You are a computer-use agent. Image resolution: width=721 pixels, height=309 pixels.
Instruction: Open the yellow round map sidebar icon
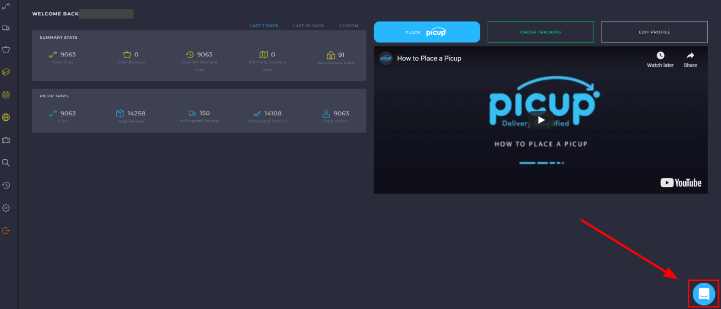coord(6,95)
